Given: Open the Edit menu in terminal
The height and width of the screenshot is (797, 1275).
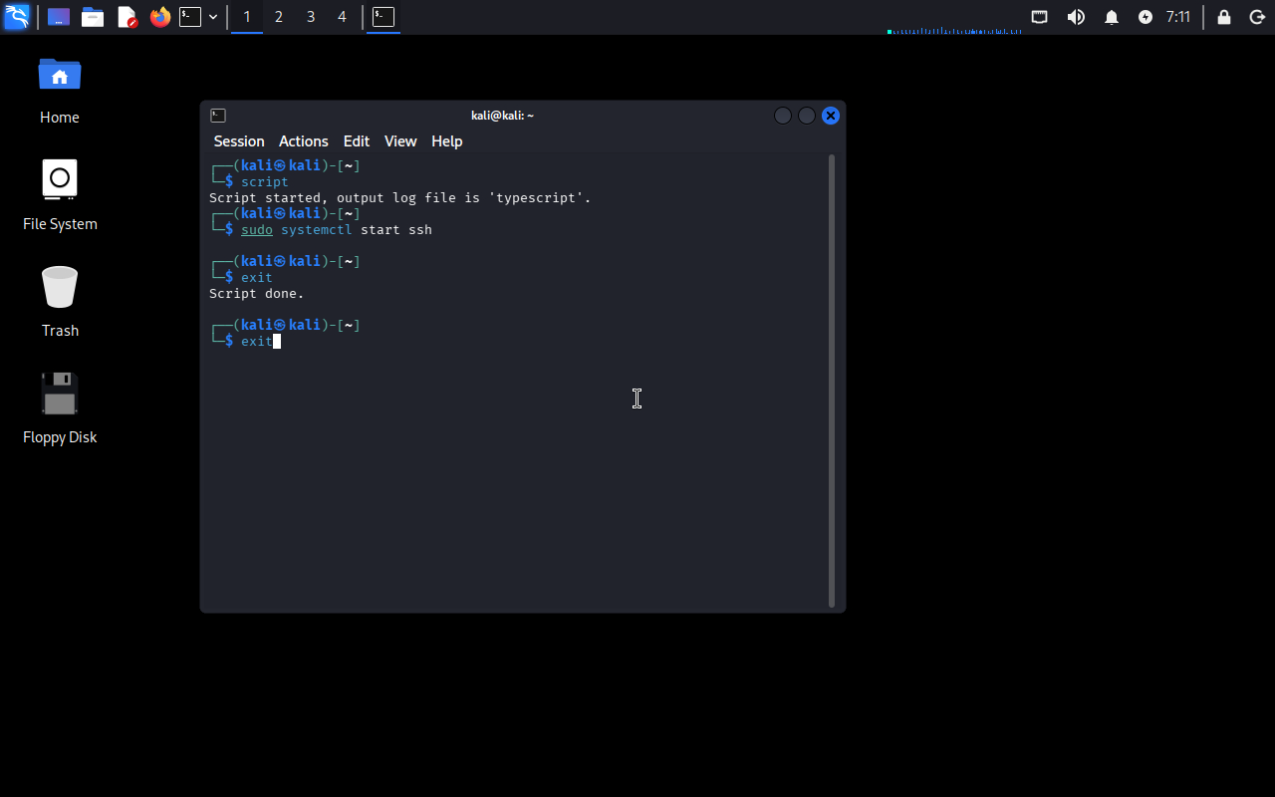Looking at the screenshot, I should [356, 141].
